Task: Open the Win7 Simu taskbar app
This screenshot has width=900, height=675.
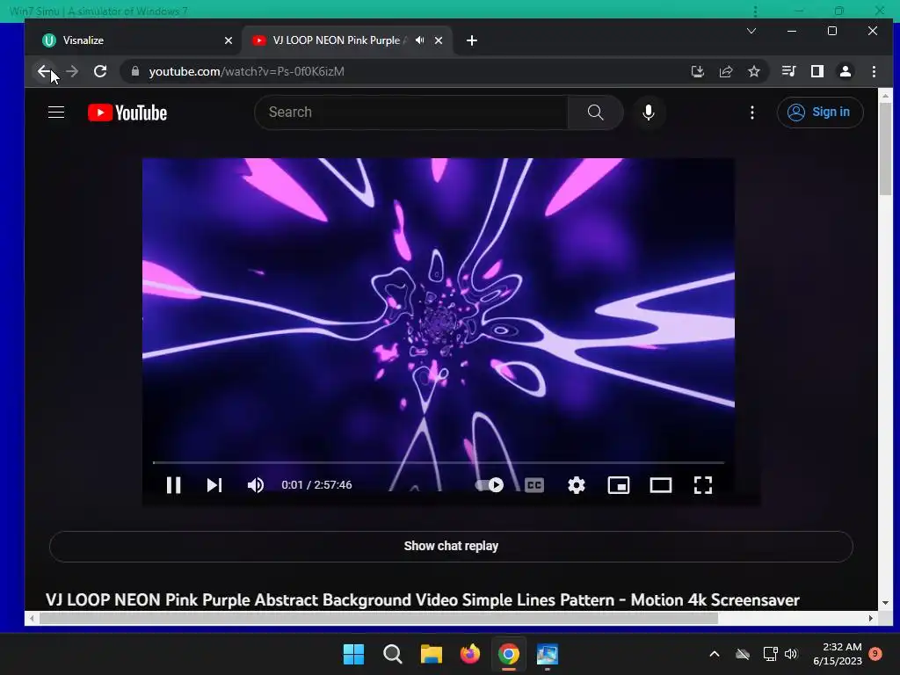Action: coord(548,654)
